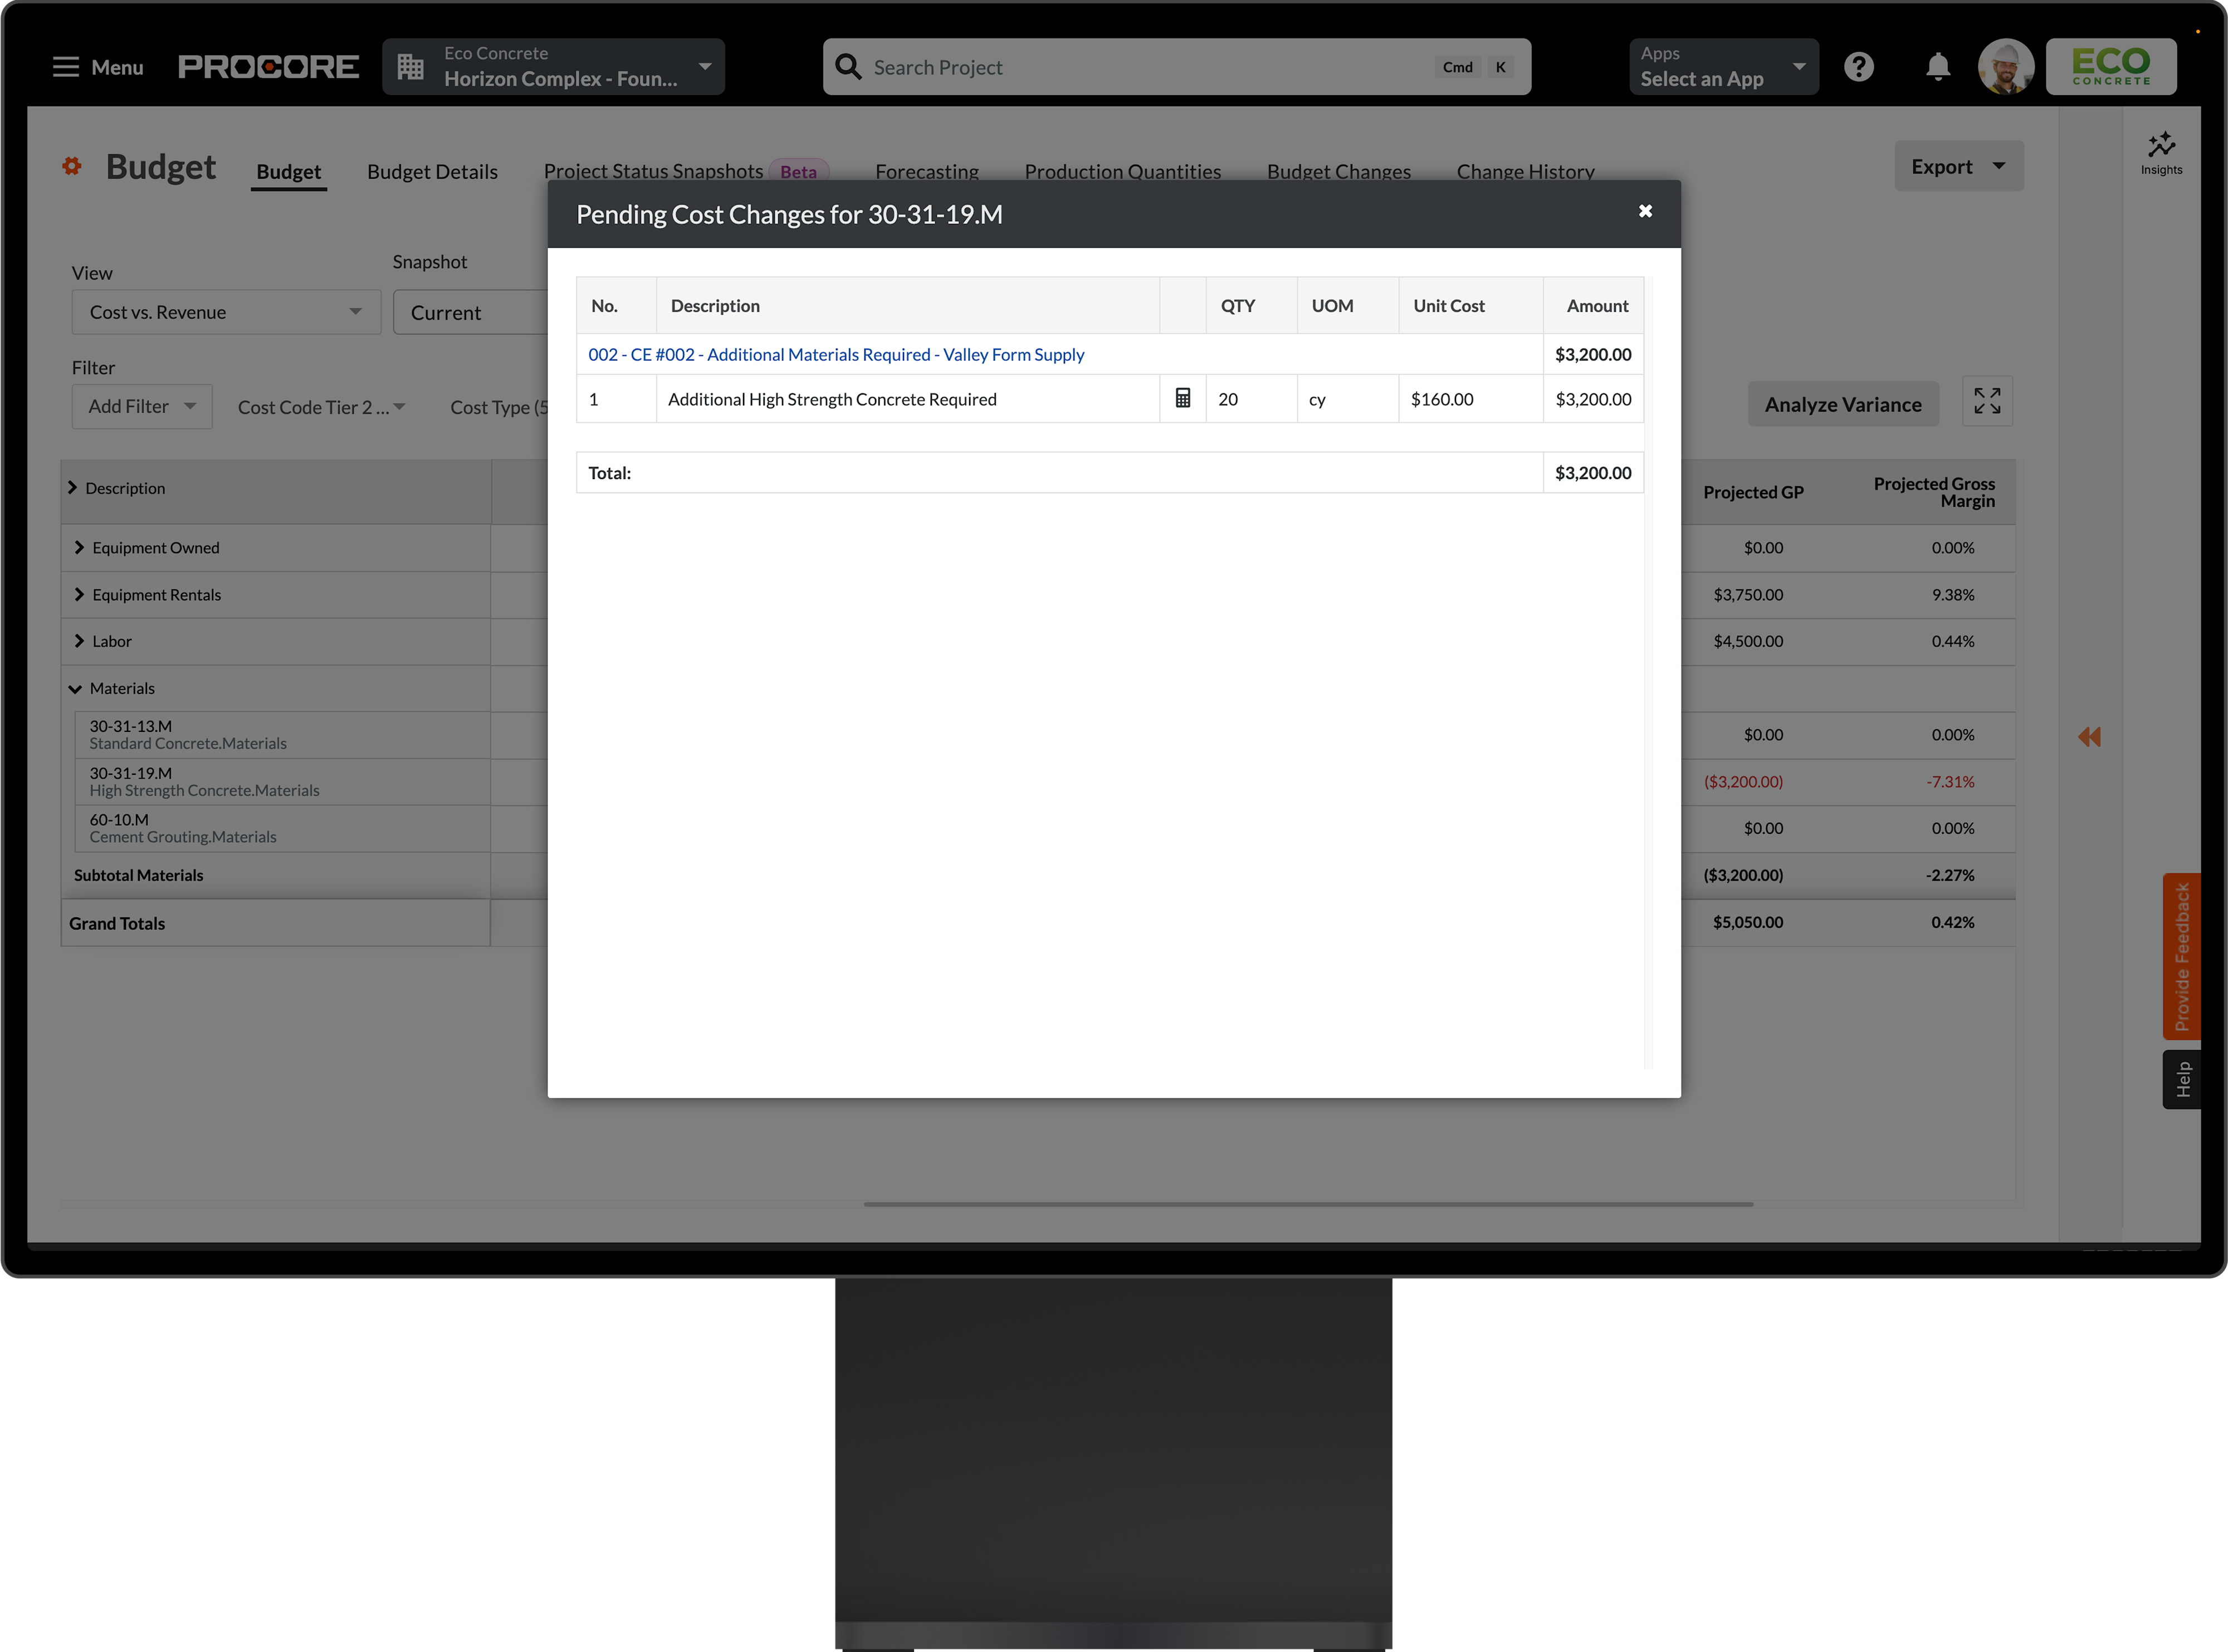
Task: Expand the Equipment Rentals row
Action: coord(79,594)
